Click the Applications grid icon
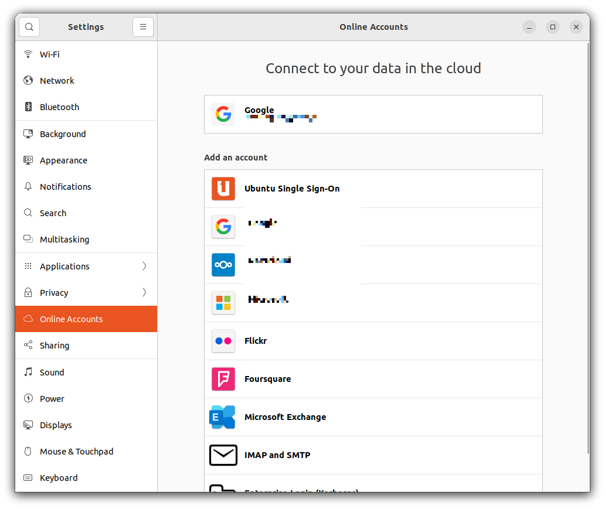 click(x=28, y=266)
